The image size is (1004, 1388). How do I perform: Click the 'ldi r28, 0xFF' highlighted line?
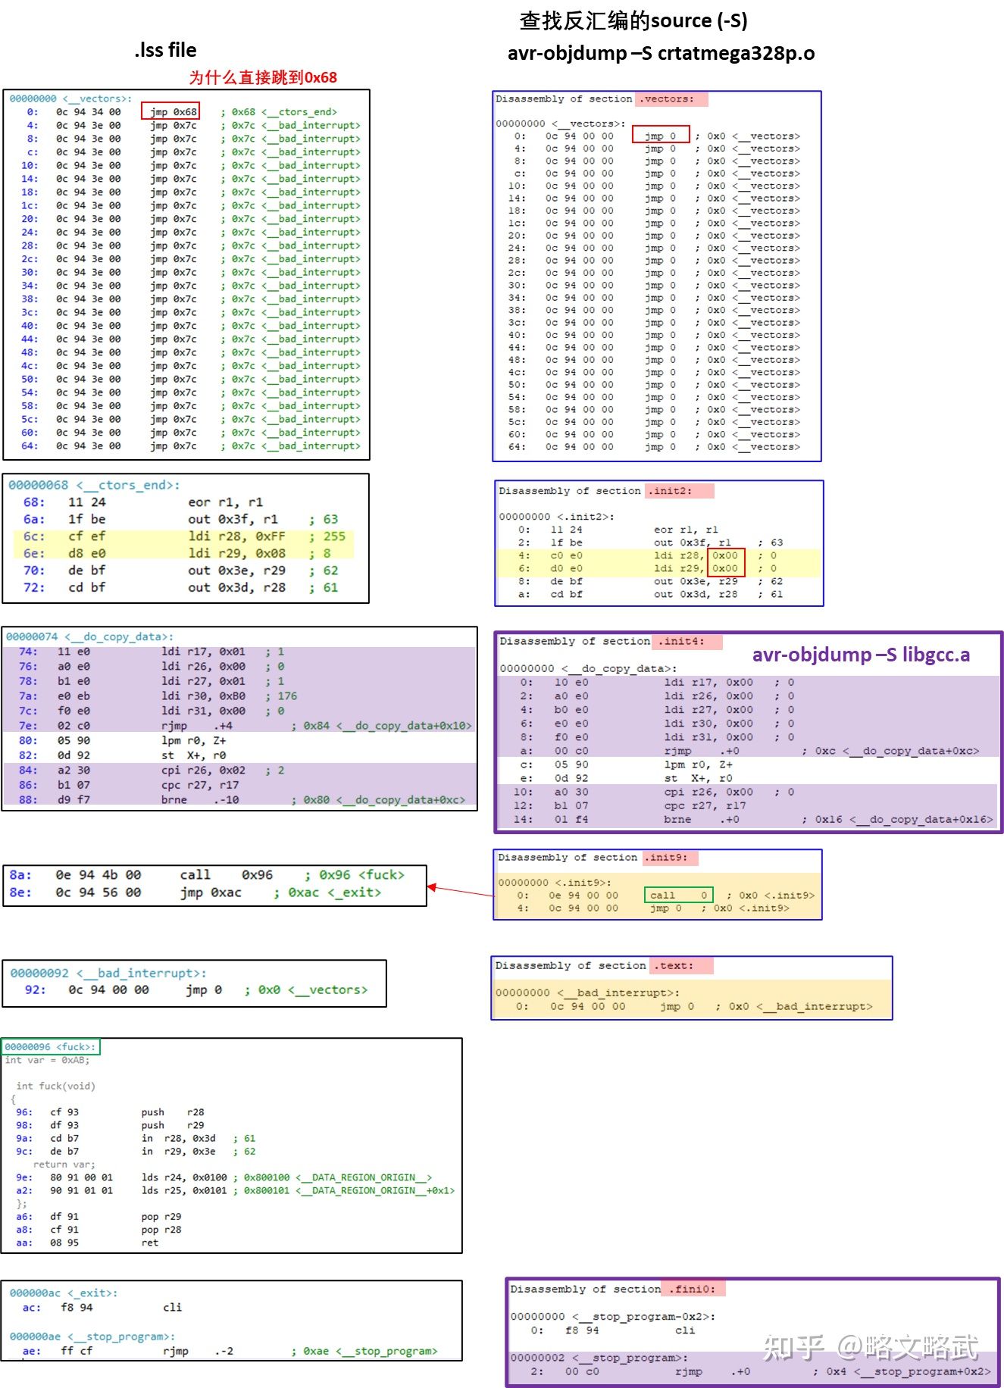(236, 536)
